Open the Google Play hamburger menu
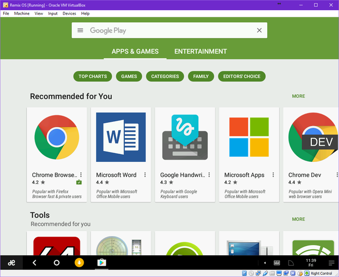The width and height of the screenshot is (339, 277). [80, 30]
